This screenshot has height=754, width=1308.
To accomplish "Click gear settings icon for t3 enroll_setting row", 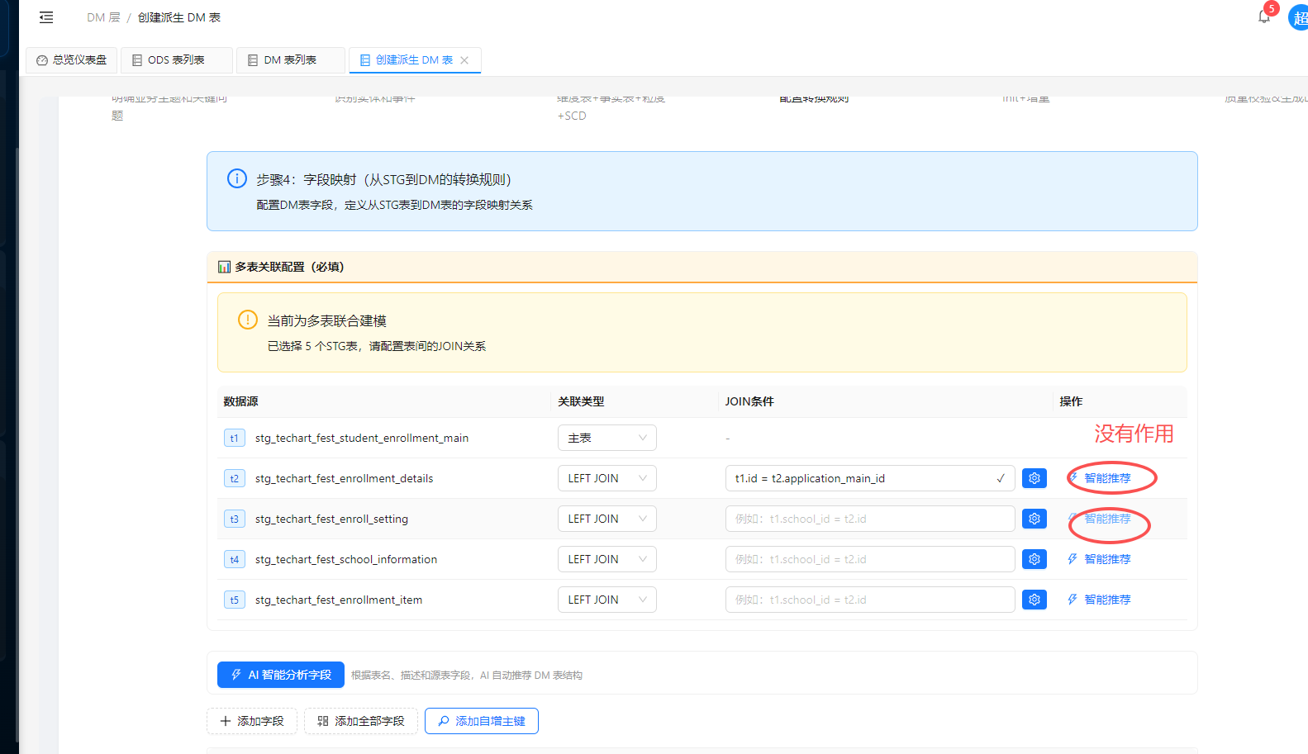I will tap(1034, 519).
